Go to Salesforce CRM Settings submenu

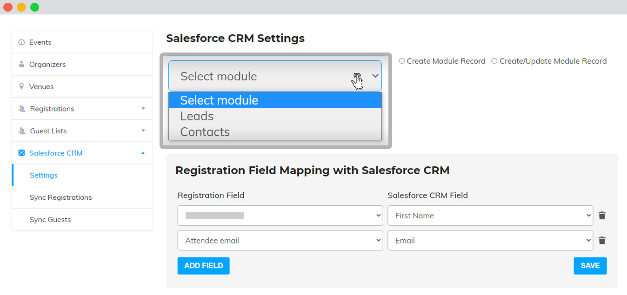(82, 175)
